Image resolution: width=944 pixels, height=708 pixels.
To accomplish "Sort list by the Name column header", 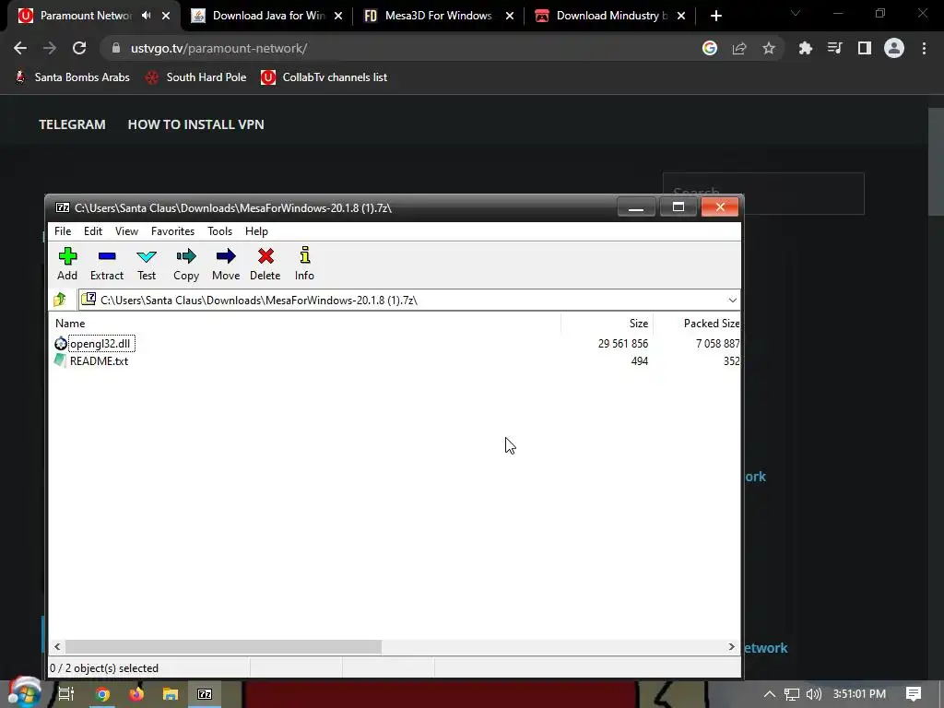I will [304, 324].
